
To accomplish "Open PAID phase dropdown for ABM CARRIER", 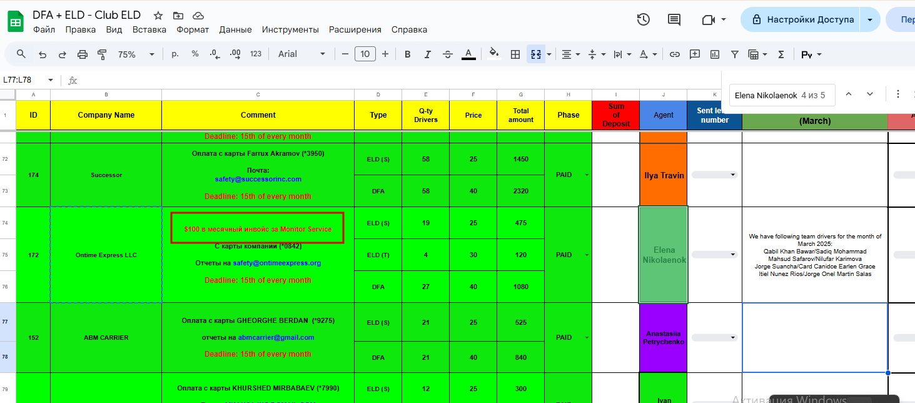I will tap(586, 338).
